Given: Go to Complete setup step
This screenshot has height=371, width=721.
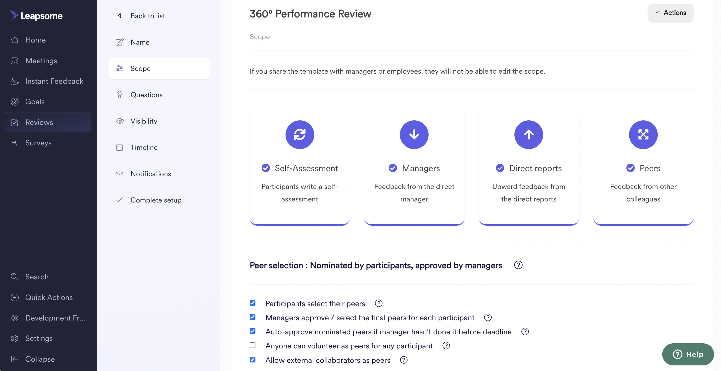Looking at the screenshot, I should click(159, 200).
